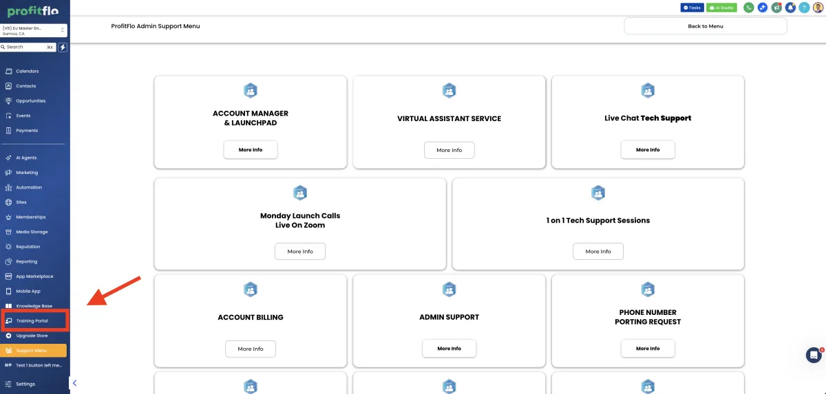Collapse the sidebar with the chevron arrow
This screenshot has width=826, height=394.
click(x=74, y=383)
